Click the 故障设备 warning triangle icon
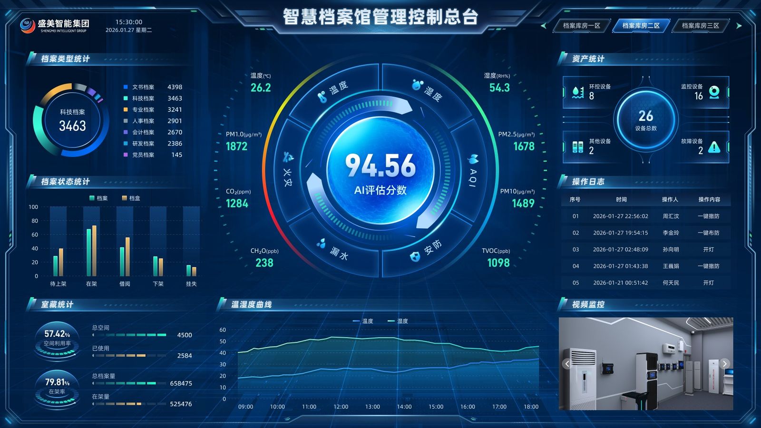 [x=714, y=147]
